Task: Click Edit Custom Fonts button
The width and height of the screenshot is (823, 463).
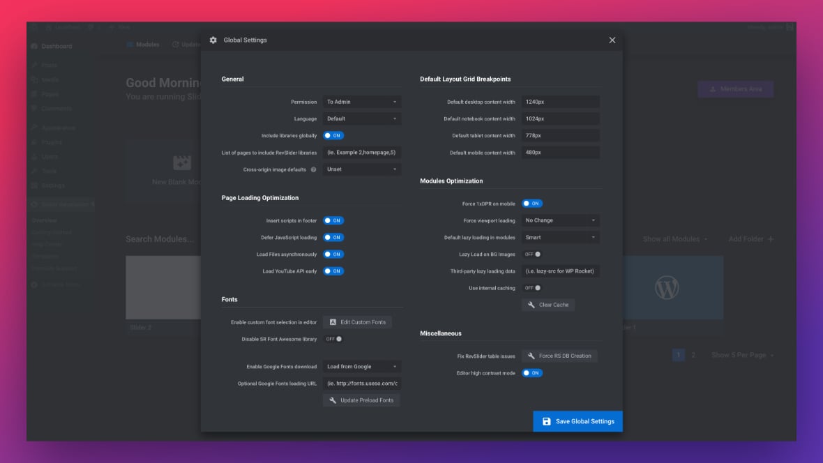Action: pos(357,322)
